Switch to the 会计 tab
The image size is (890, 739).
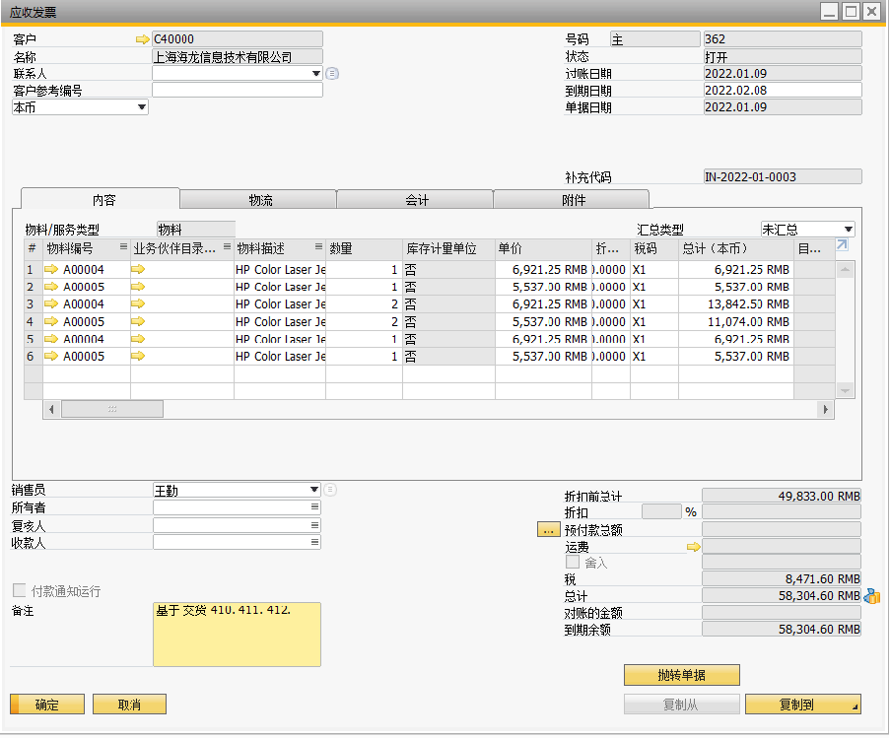point(416,200)
